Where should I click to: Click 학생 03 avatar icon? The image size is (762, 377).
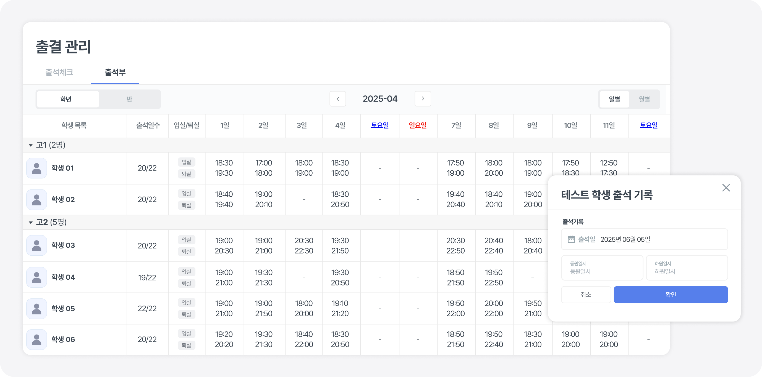(37, 246)
